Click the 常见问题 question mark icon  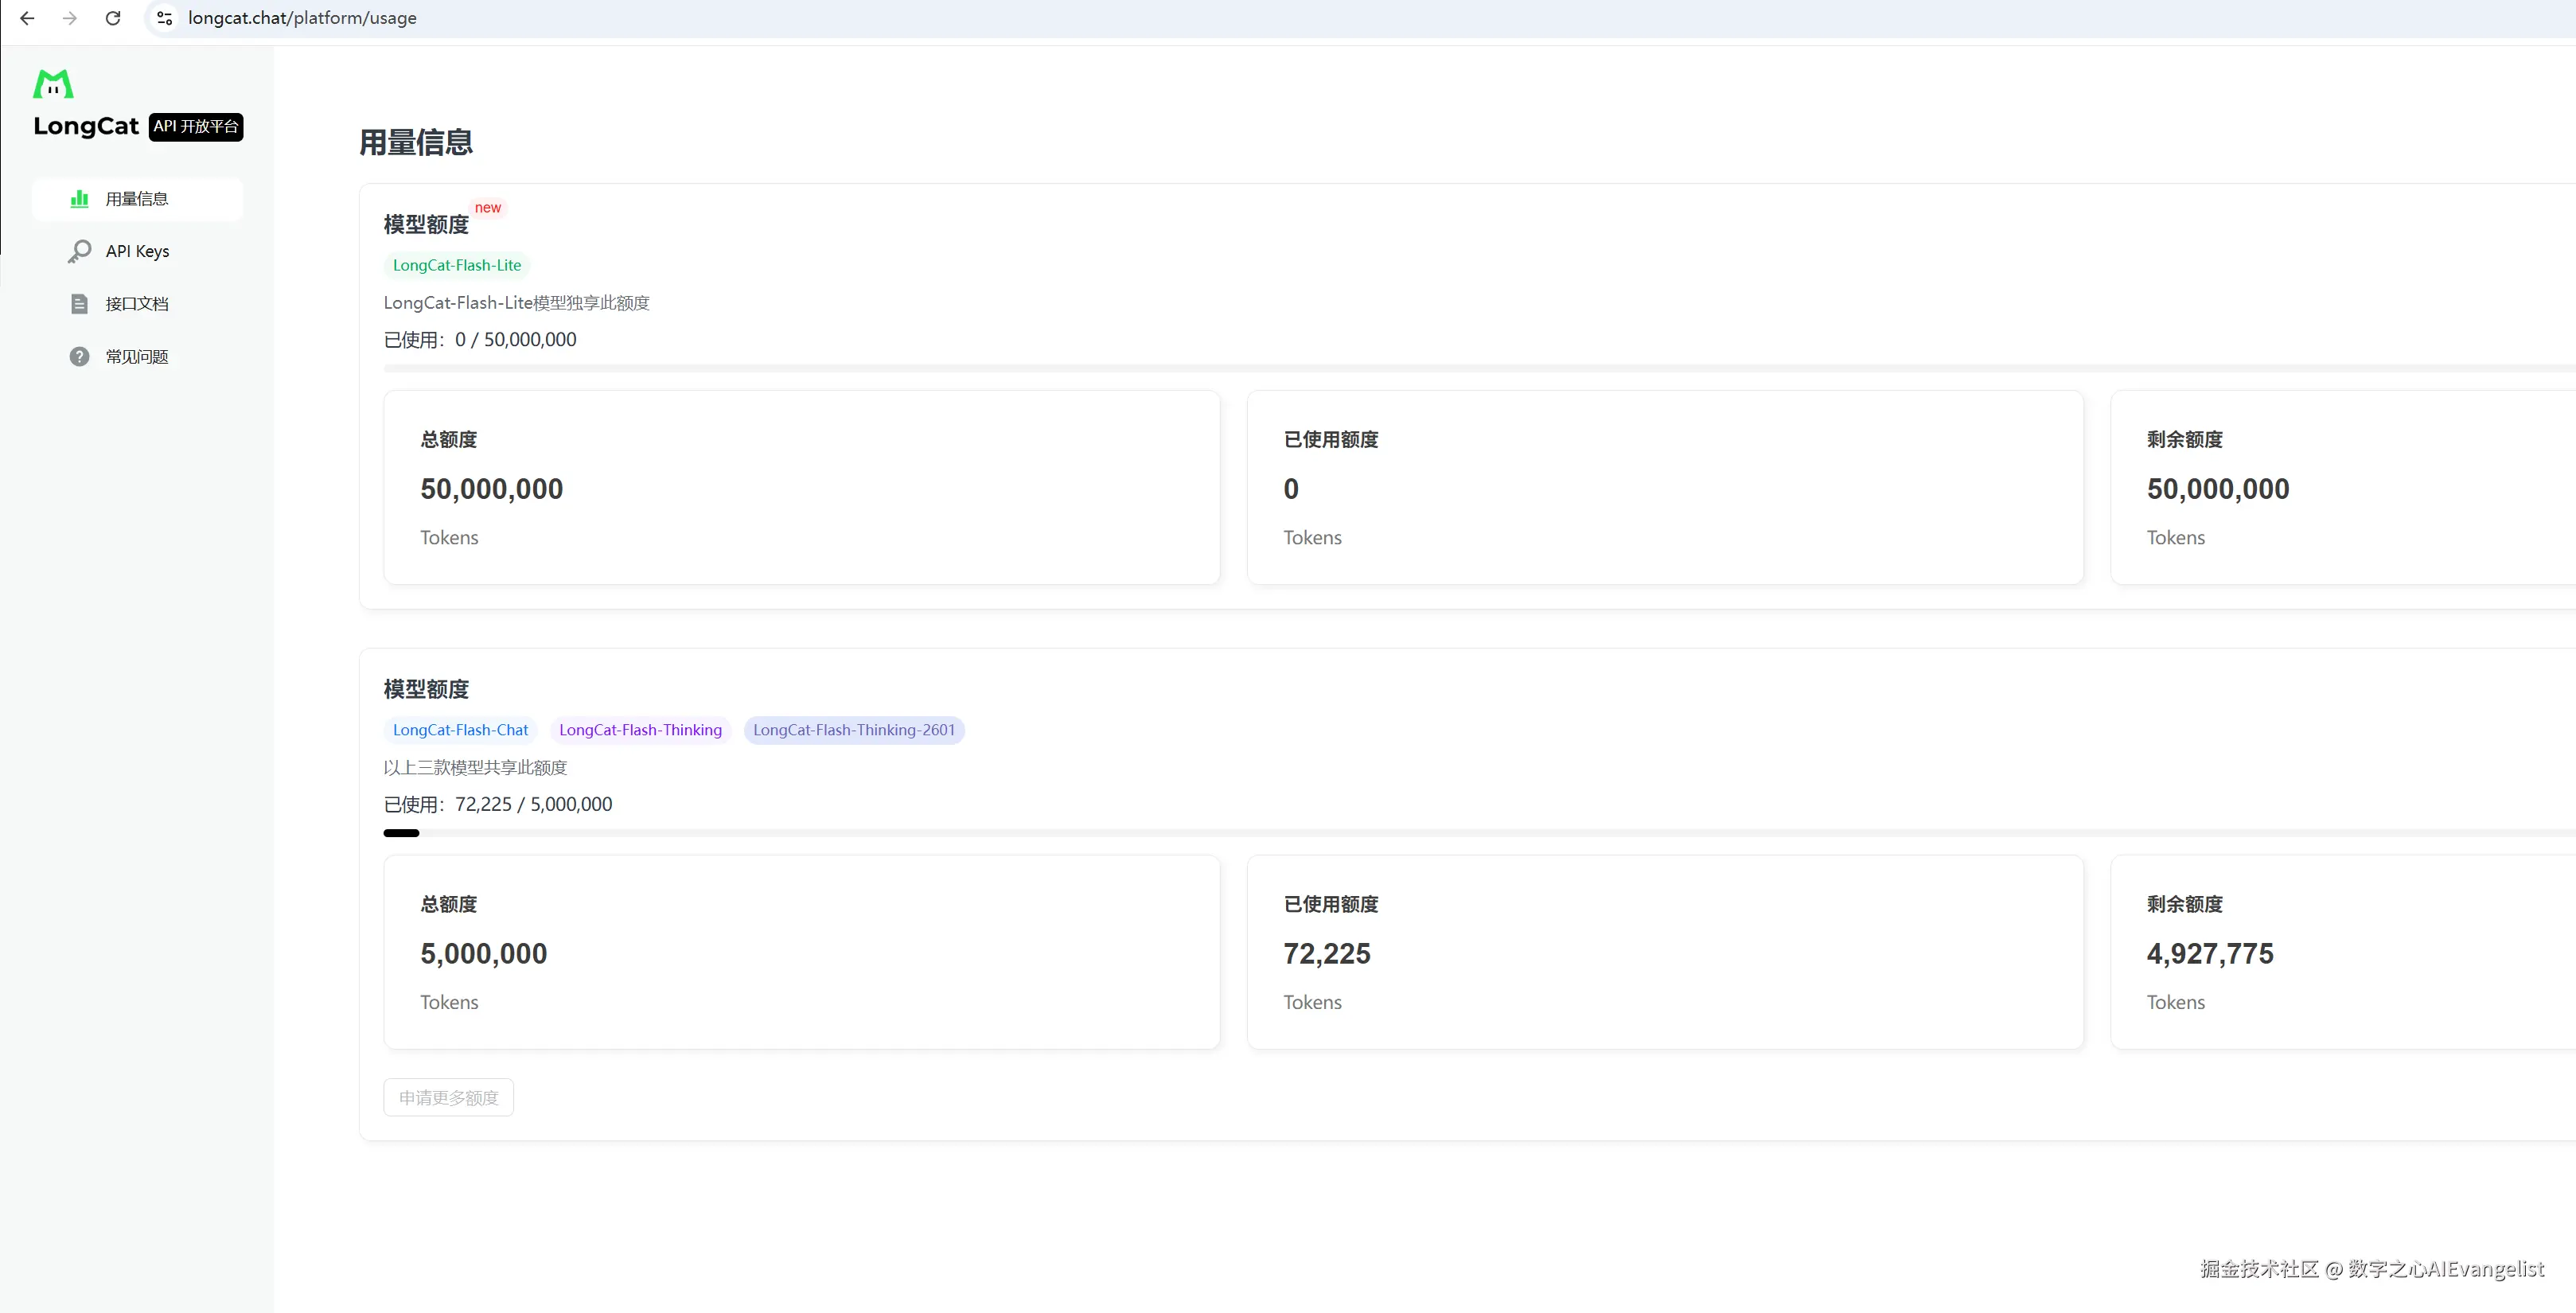point(79,357)
